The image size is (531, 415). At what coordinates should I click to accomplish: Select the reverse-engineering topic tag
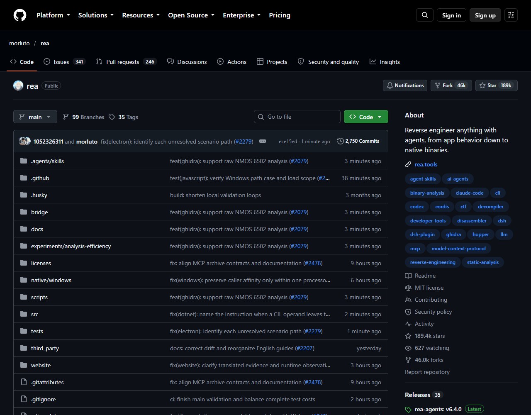point(433,262)
